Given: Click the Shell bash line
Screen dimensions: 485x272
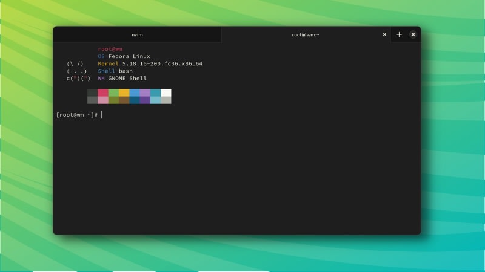Looking at the screenshot, I should 115,71.
